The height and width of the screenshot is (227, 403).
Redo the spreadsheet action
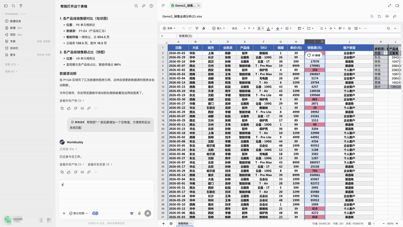point(190,28)
